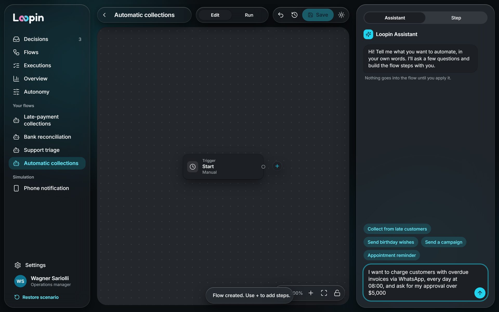499x312 pixels.
Task: Click the Late-payment collections robot icon
Action: [16, 120]
